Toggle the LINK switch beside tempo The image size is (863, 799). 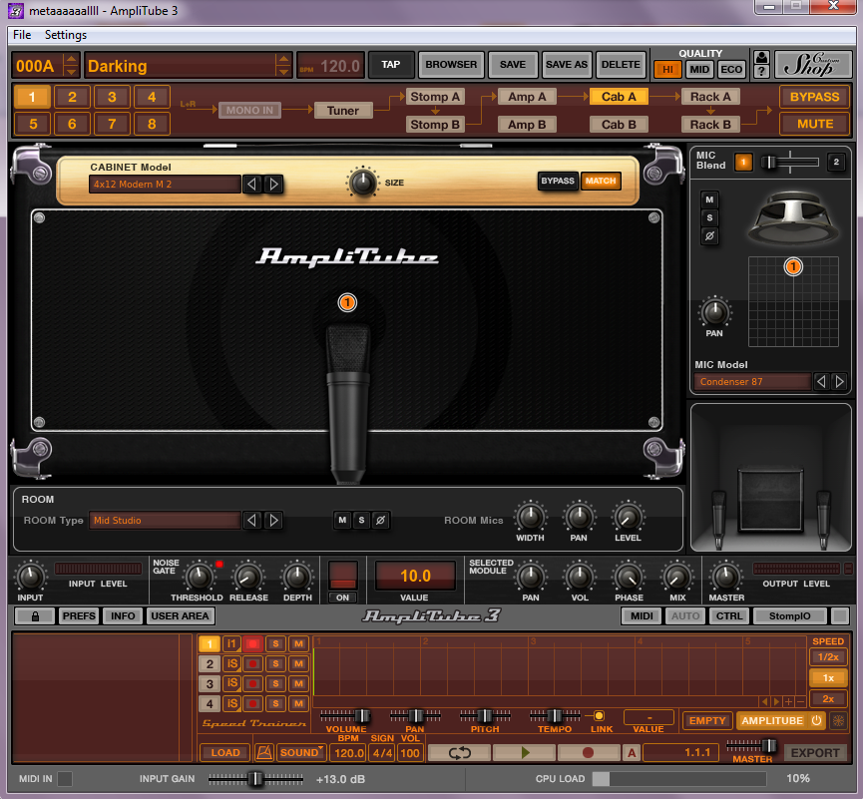tap(599, 716)
